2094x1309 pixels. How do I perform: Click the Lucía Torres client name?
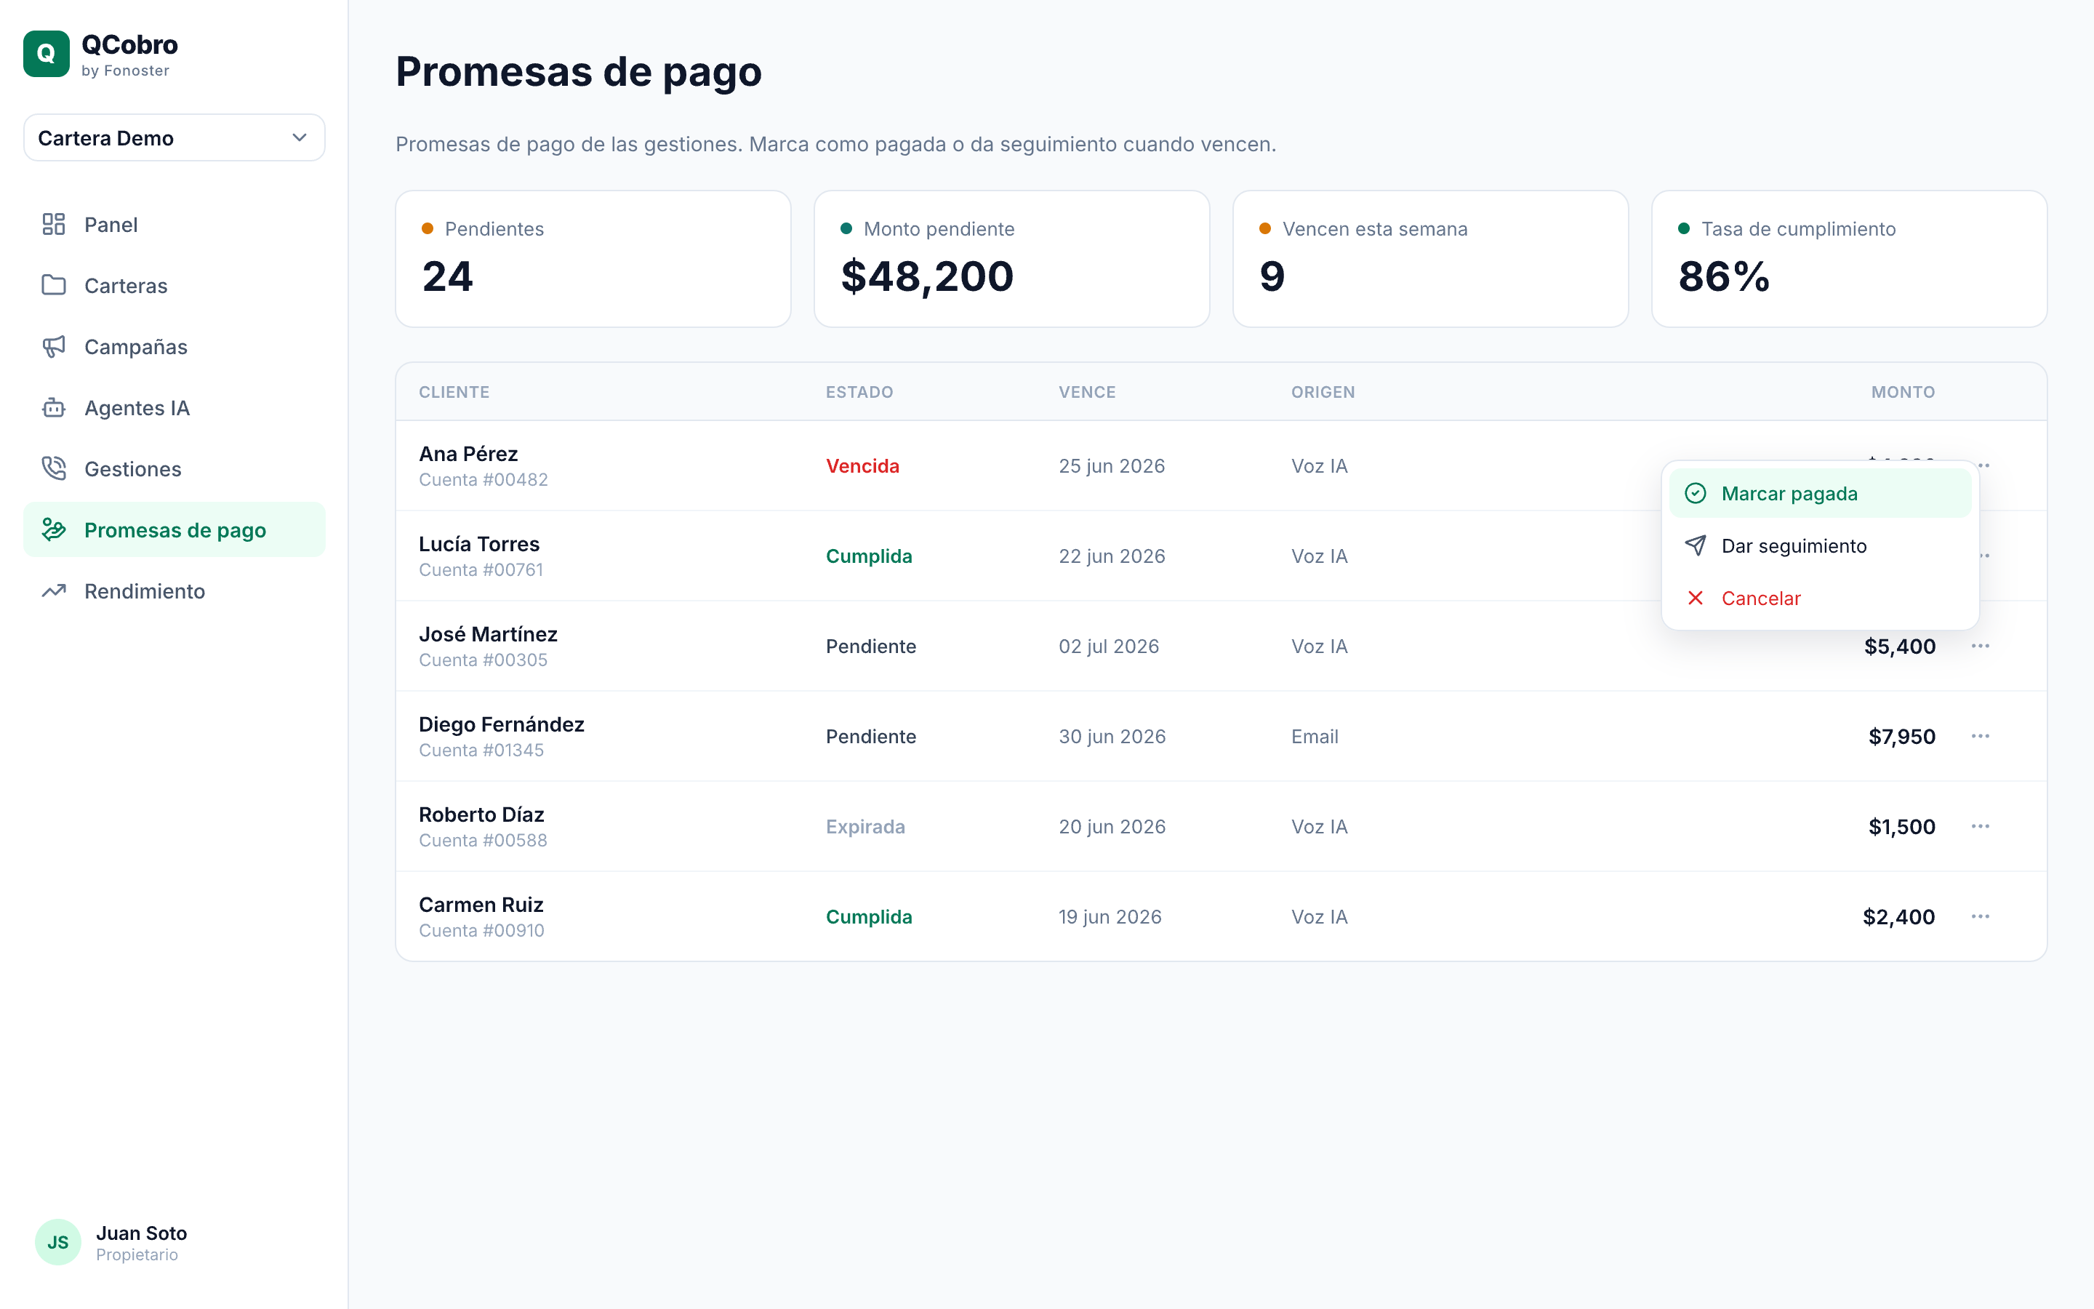point(479,544)
